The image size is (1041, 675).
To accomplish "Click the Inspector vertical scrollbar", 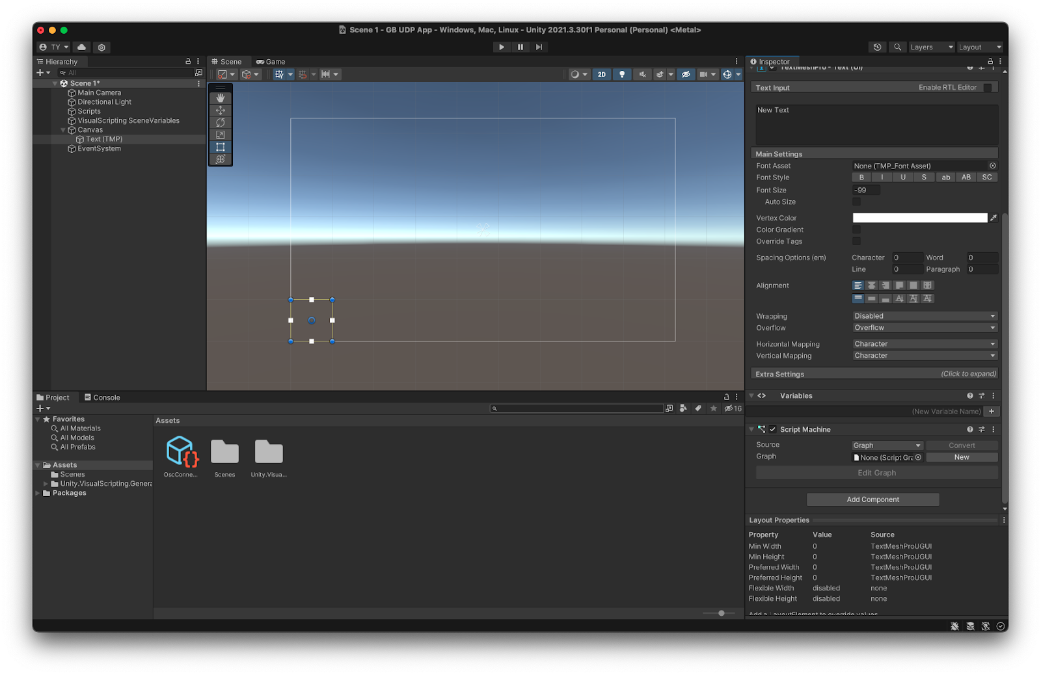I will click(1005, 358).
